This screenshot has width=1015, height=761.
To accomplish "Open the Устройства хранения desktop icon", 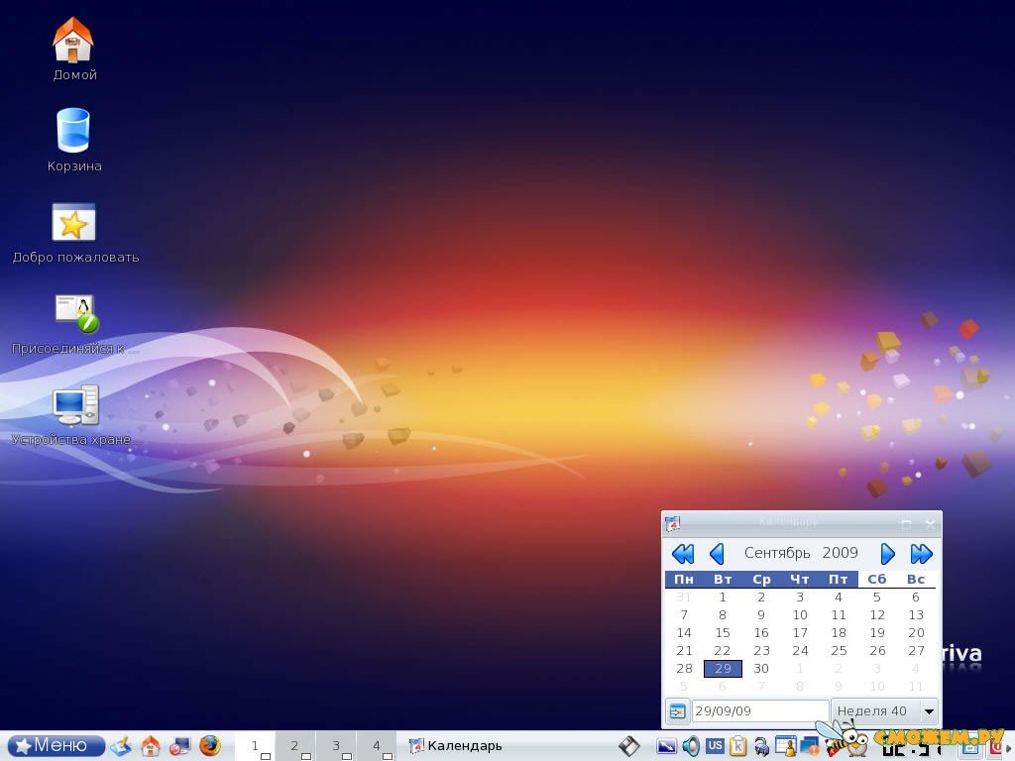I will tap(74, 406).
